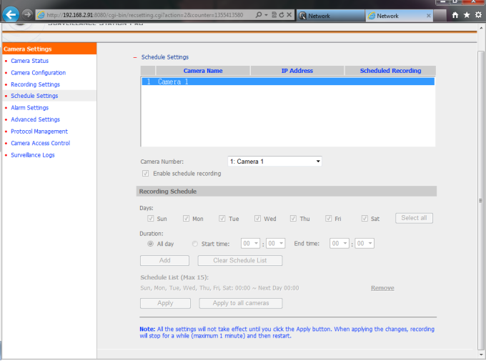Open the browser home page icon
486x361 pixels.
455,15
